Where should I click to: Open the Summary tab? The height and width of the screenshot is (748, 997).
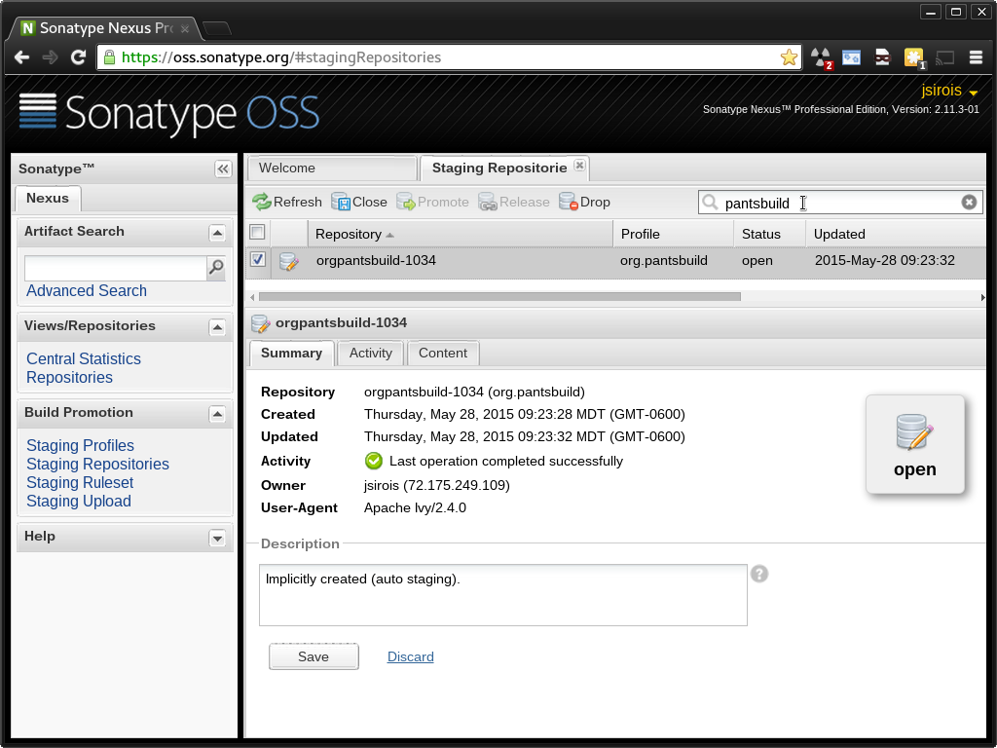(292, 353)
